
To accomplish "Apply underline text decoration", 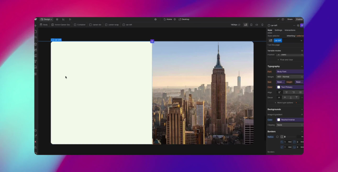I will point(291,97).
